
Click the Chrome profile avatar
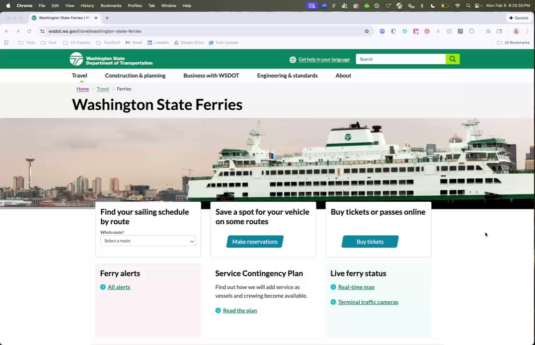point(516,31)
